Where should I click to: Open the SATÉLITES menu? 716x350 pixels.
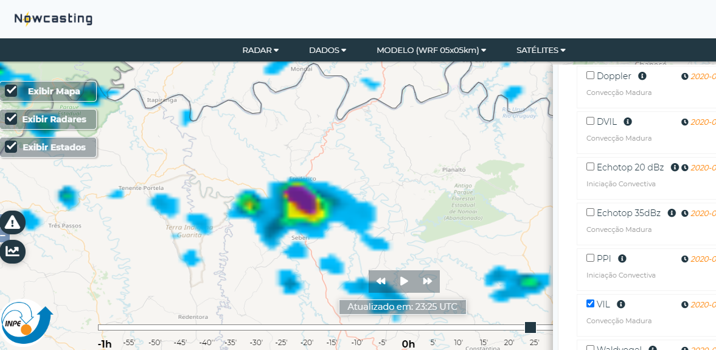point(541,51)
